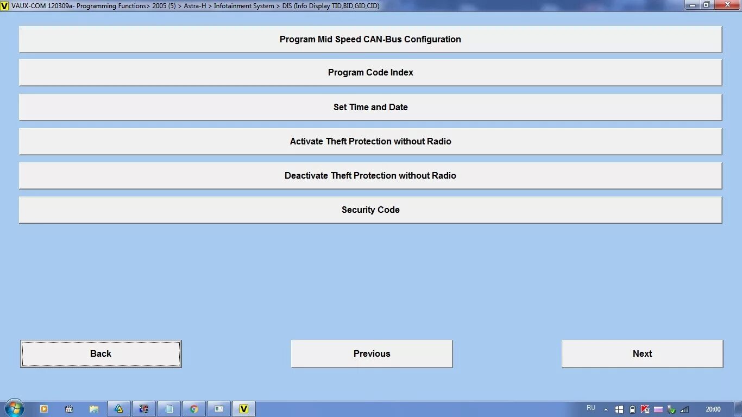Open network signal strength tray icon
Screen dimensions: 742x417
tap(684, 409)
